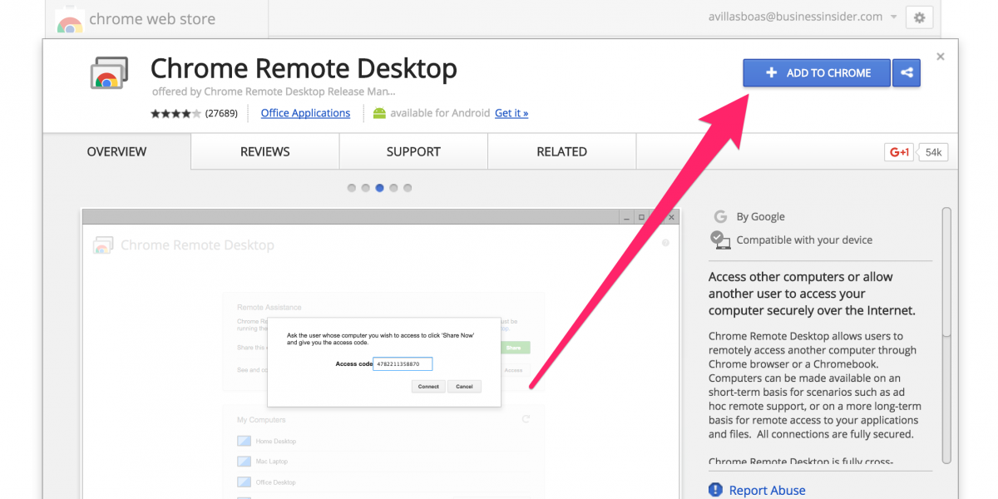Switch to the OVERVIEW tab
The image size is (998, 499).
(116, 151)
